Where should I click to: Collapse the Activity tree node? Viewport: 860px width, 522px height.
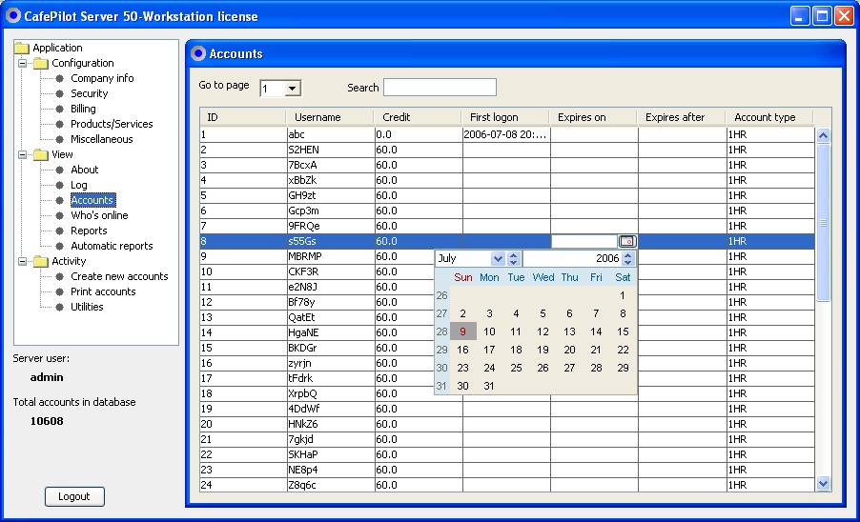pyautogui.click(x=23, y=261)
